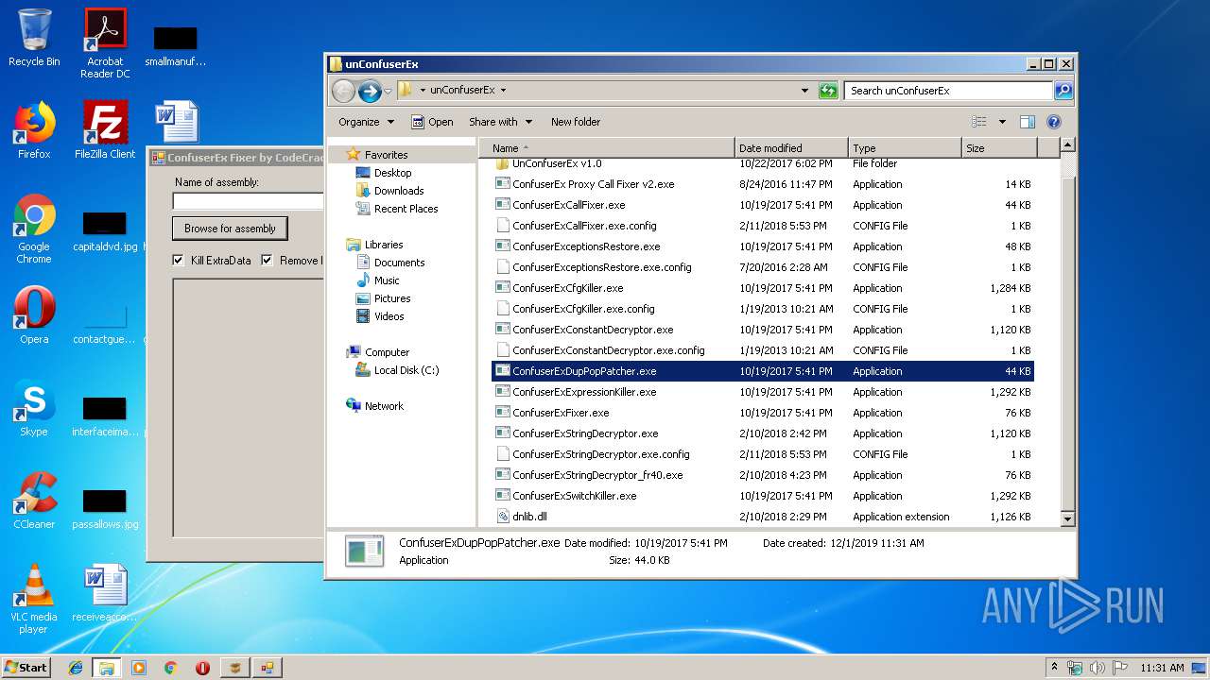
Task: Click the Change view icon
Action: [979, 122]
